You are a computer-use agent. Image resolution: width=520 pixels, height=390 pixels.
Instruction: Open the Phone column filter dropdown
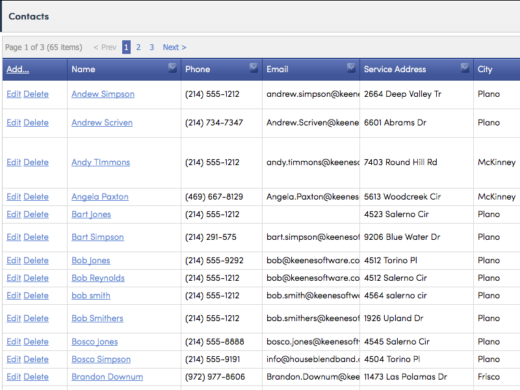click(253, 68)
